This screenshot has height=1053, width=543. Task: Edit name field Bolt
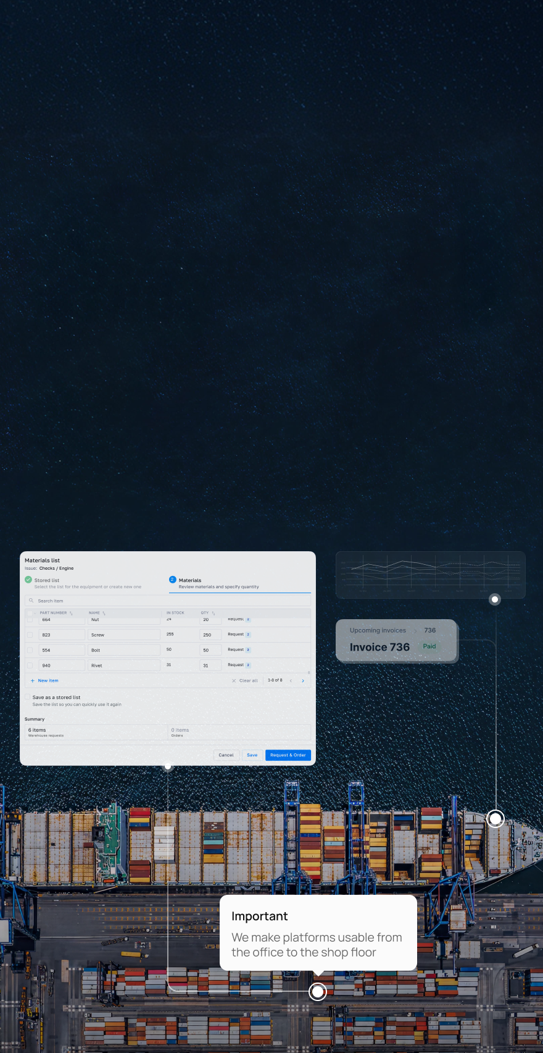[x=124, y=650]
